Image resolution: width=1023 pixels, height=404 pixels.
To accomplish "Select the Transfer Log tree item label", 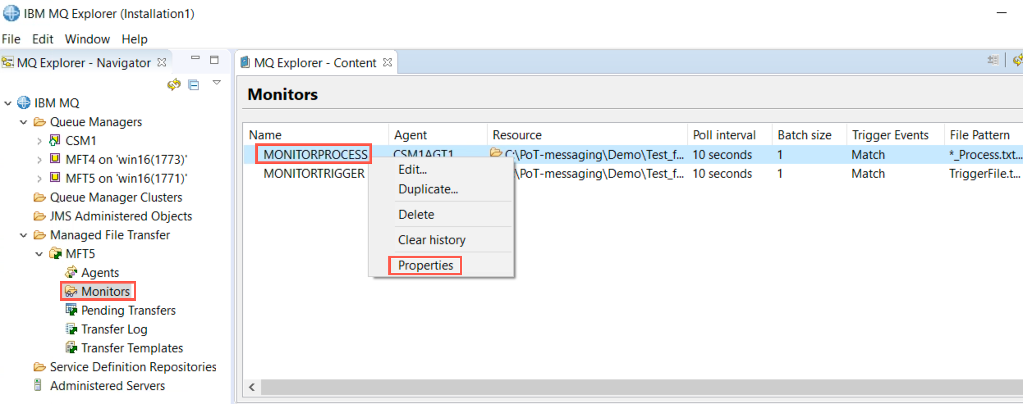I will (x=114, y=329).
